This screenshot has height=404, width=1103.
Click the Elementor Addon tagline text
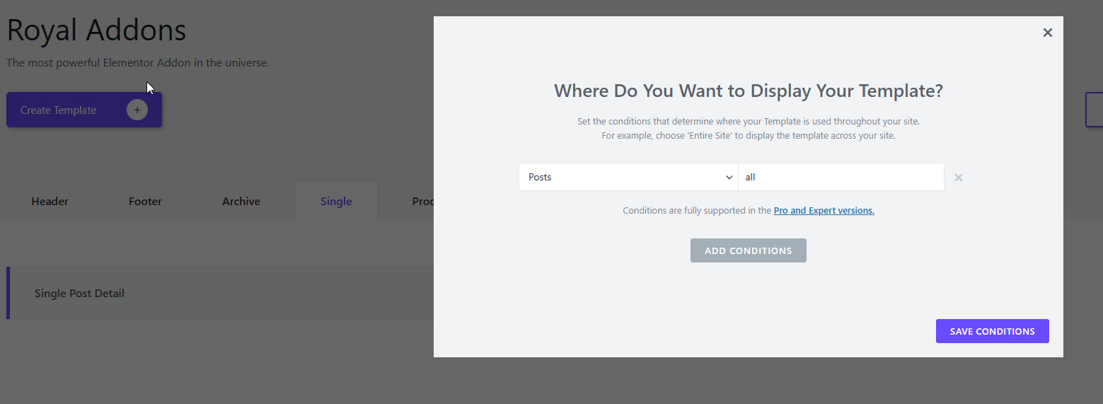pos(138,63)
